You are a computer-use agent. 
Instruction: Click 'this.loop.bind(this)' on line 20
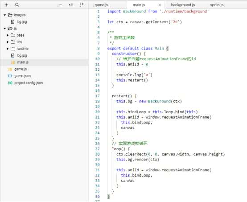pyautogui.click(x=175, y=112)
